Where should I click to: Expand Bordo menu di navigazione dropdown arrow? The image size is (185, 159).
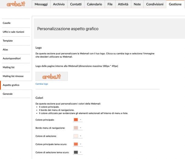[81, 128]
